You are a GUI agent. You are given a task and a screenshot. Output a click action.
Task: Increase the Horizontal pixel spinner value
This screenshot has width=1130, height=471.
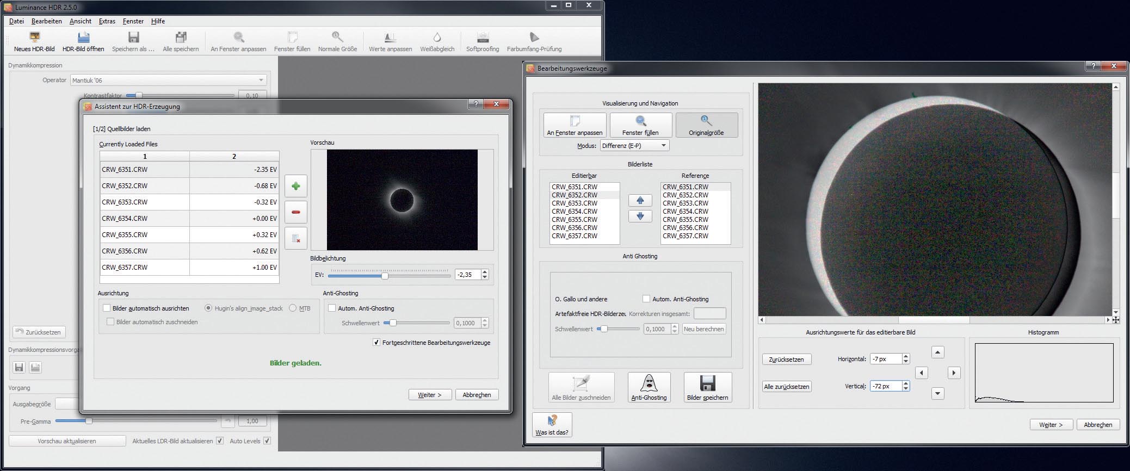click(906, 356)
